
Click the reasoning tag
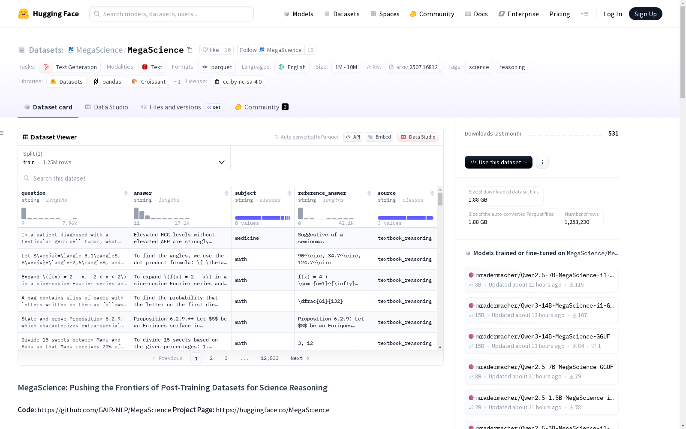(x=512, y=67)
